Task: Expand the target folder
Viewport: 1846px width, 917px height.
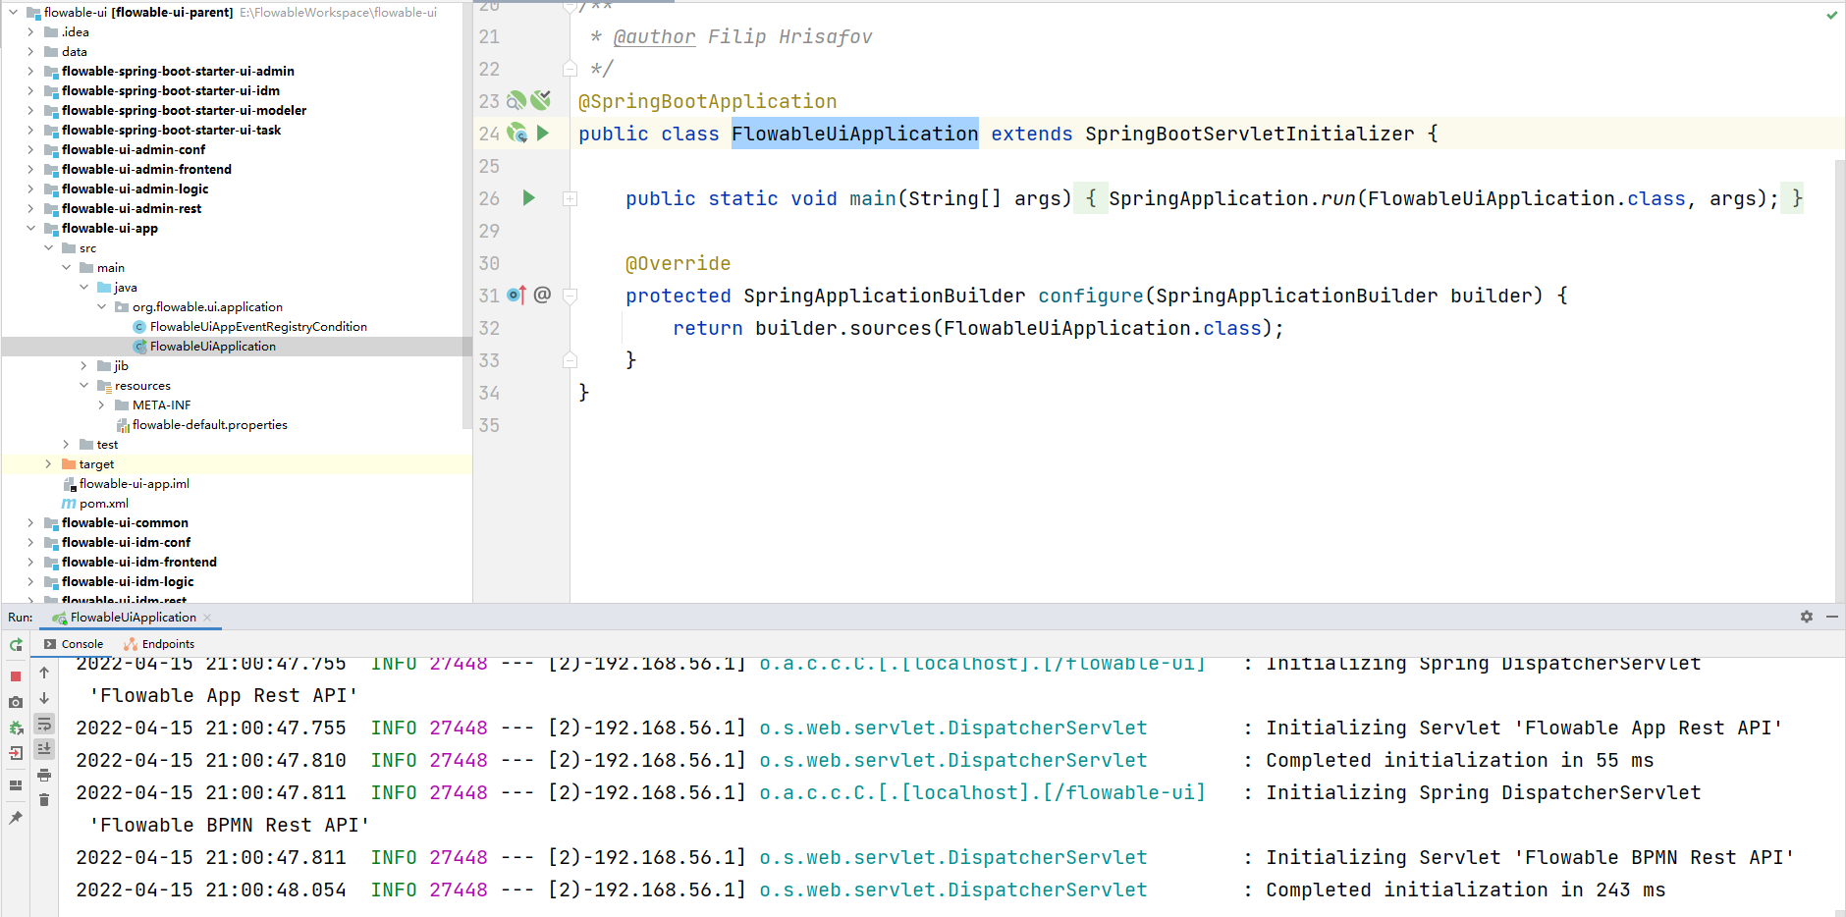Action: pos(48,463)
